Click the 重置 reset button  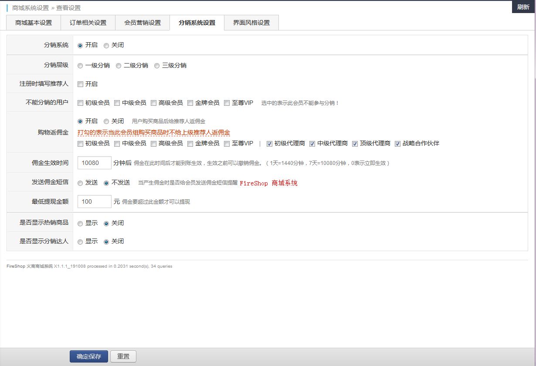point(123,356)
